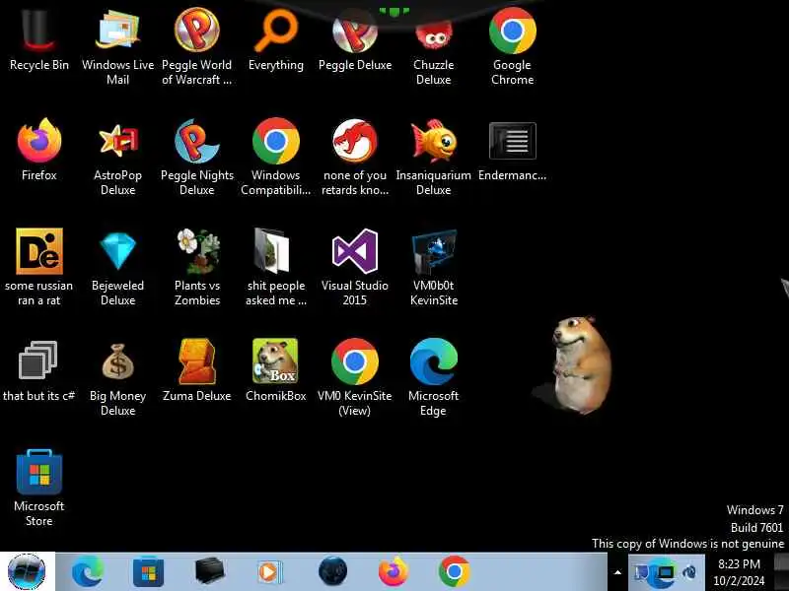Image resolution: width=789 pixels, height=591 pixels.
Task: Open Google Chrome from the taskbar
Action: pos(455,572)
